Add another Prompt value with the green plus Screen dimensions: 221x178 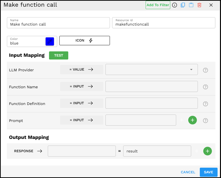tap(193, 120)
